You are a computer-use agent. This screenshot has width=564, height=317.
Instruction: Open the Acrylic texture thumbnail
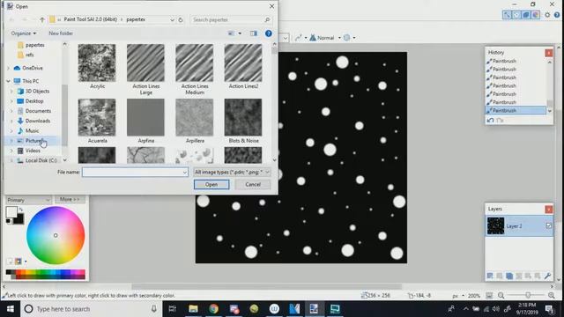pyautogui.click(x=97, y=63)
